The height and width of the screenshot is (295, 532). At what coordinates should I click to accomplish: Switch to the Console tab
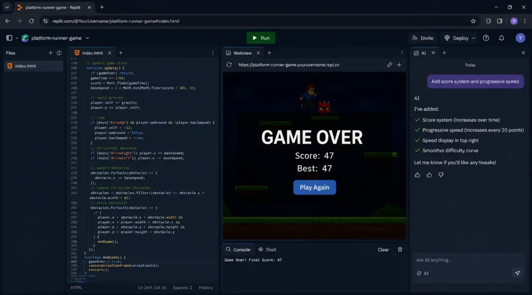[238, 250]
